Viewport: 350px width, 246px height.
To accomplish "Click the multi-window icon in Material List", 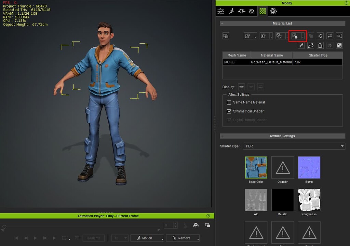I will 226,36.
